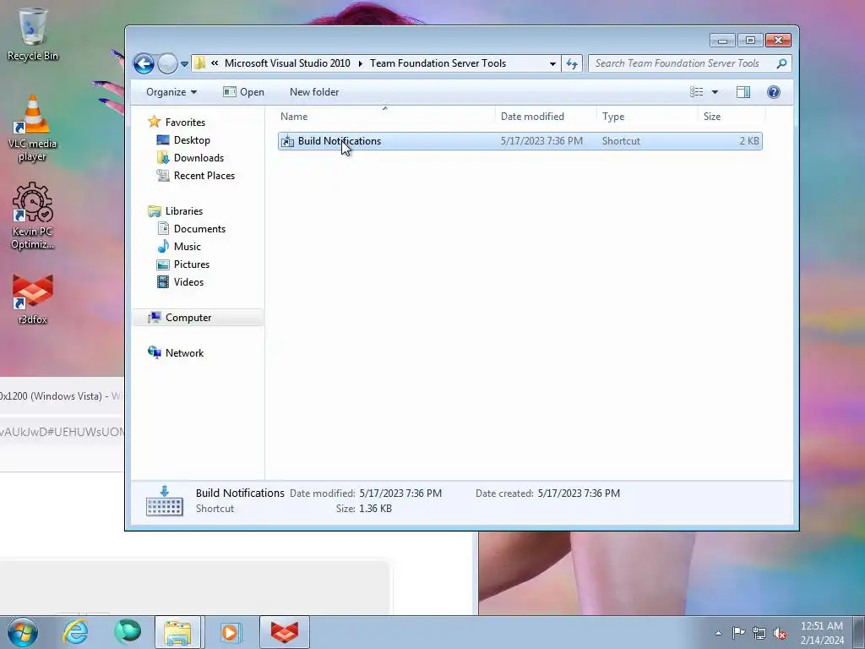Select Computer in navigation pane
This screenshot has width=865, height=649.
point(188,318)
